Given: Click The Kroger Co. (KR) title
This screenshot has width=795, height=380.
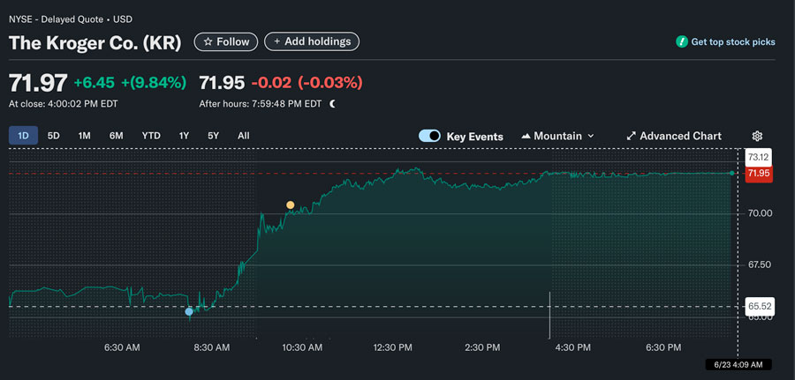Looking at the screenshot, I should (x=95, y=42).
